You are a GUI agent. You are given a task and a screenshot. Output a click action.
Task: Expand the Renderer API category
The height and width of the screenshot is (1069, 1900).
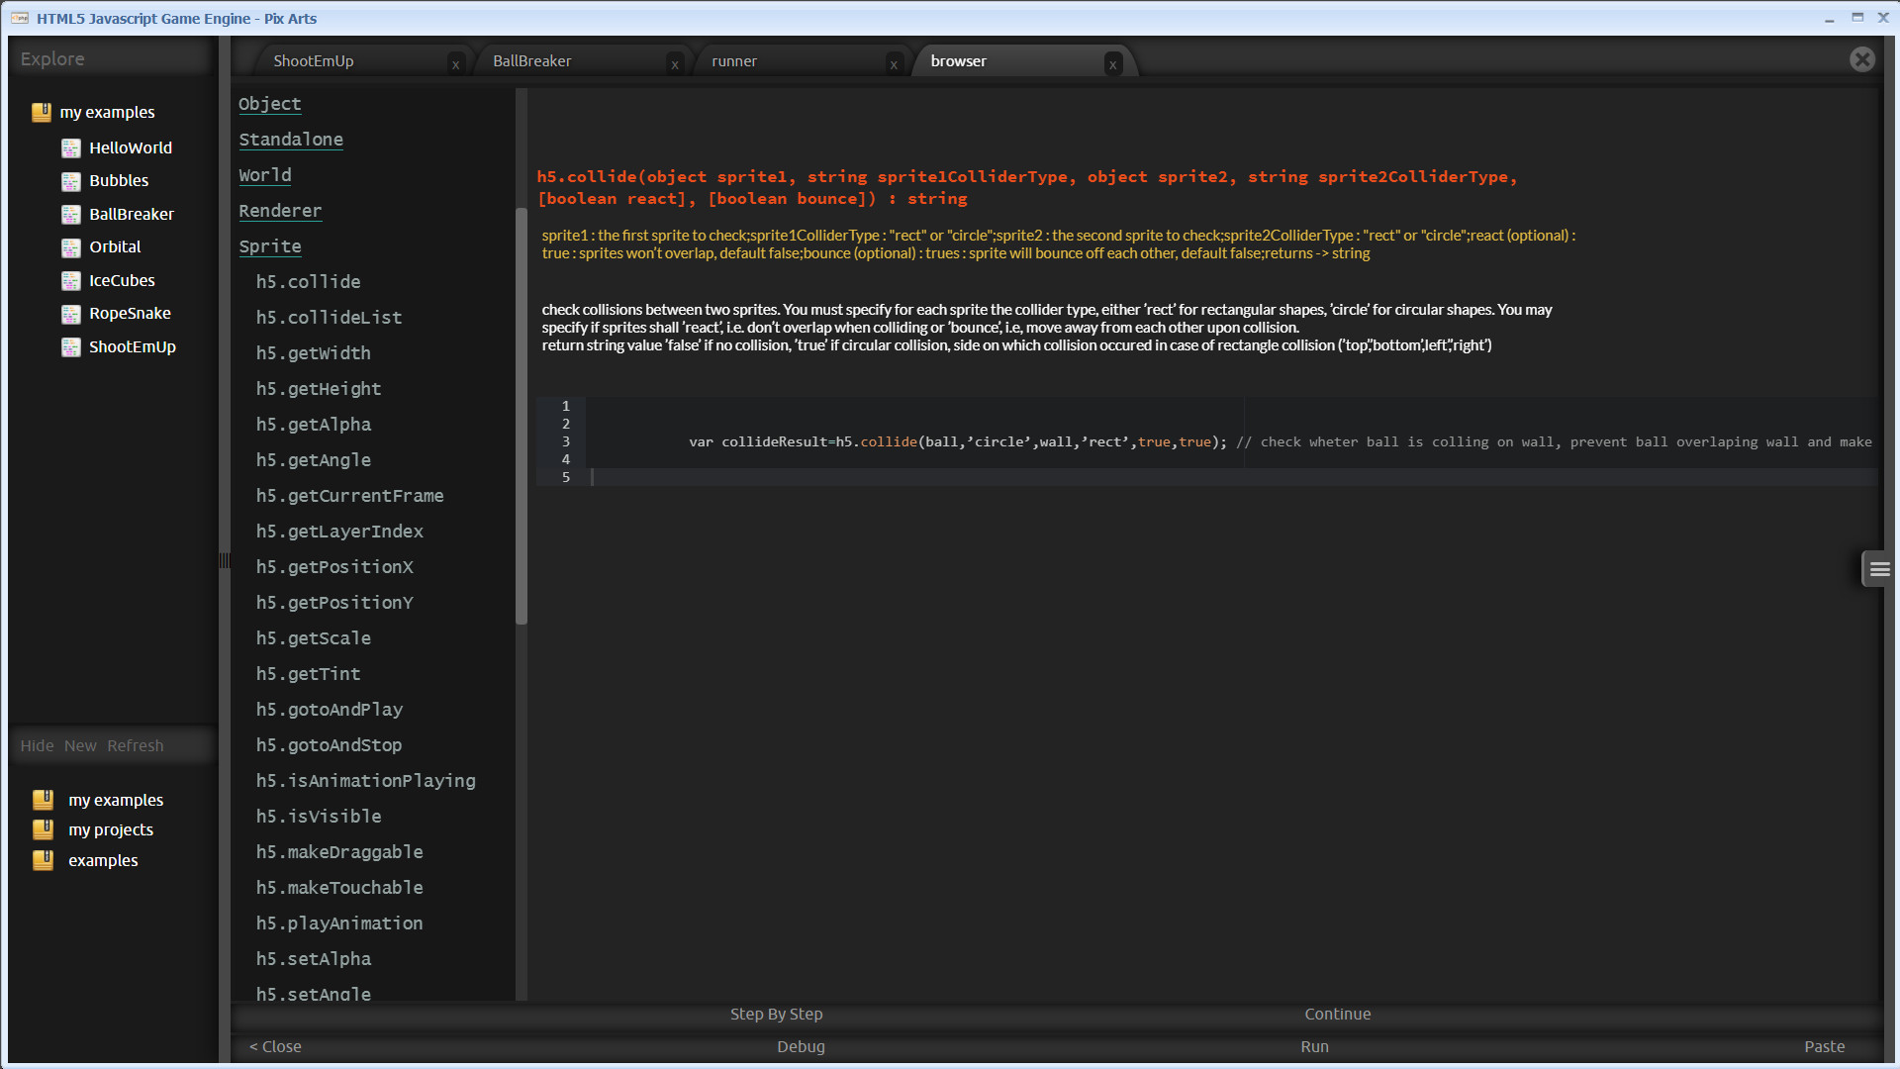280,211
